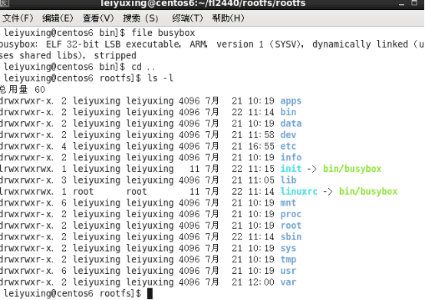Open the 搜索(S) menu
Screen dimensions: 425x300
(x=140, y=18)
